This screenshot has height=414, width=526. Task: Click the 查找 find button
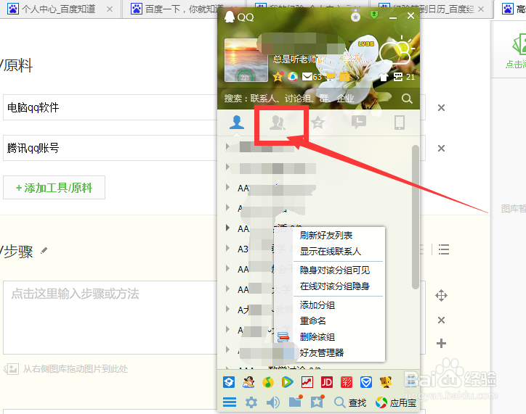pos(350,402)
